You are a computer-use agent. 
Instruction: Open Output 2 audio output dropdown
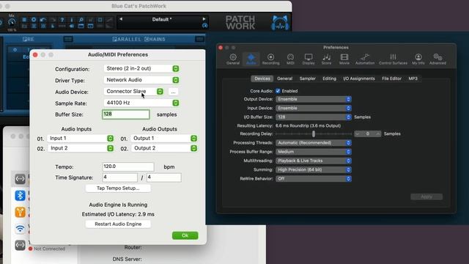coord(164,148)
